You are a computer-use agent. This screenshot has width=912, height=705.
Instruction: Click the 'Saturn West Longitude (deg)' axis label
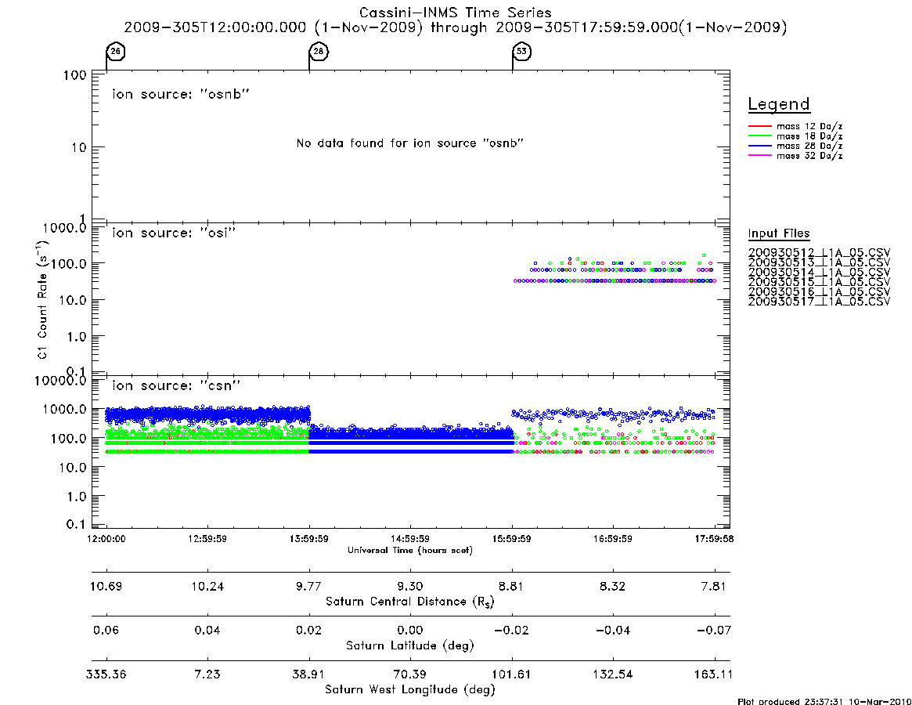(410, 690)
